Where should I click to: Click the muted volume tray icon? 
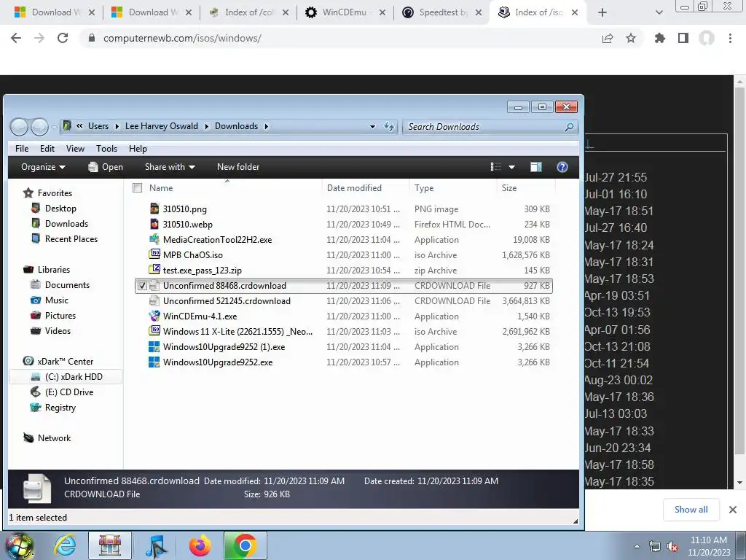(672, 547)
